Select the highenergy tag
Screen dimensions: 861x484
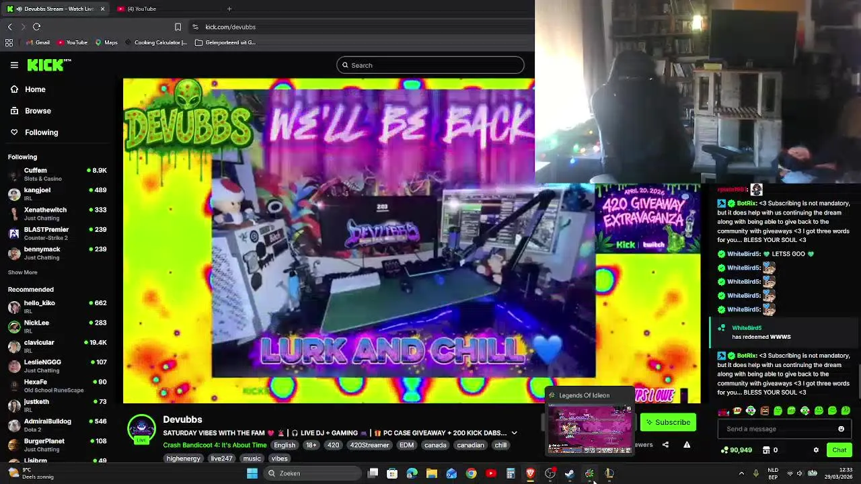[x=184, y=458]
